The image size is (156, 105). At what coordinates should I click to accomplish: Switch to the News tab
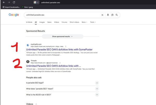(49, 22)
